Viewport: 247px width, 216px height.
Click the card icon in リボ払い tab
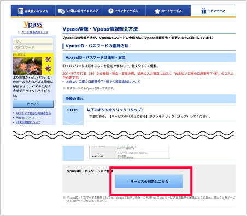(61, 11)
